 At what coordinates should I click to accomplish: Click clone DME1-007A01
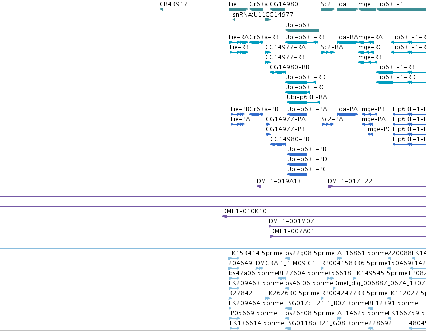click(x=293, y=231)
